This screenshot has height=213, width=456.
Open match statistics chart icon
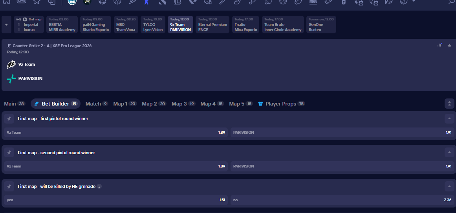click(x=439, y=45)
